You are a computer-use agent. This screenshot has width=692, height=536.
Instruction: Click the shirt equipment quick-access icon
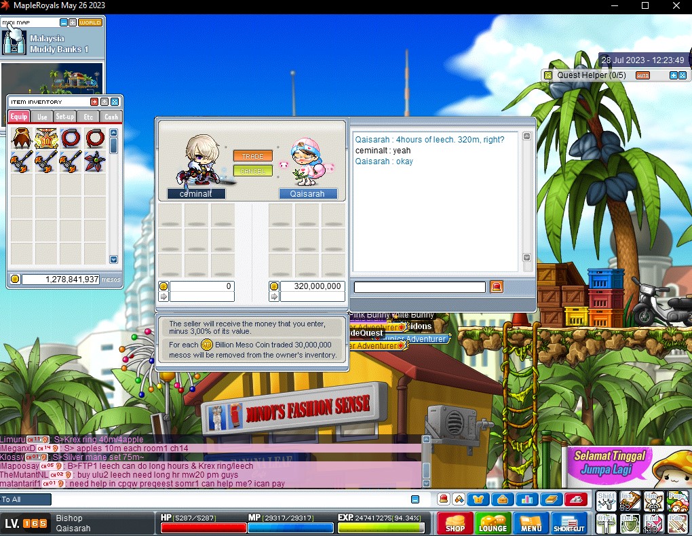(479, 499)
